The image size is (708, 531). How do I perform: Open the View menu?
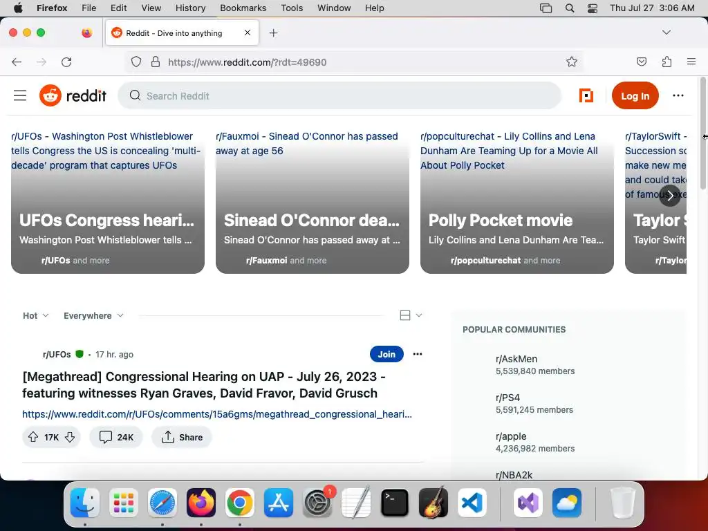tap(151, 8)
